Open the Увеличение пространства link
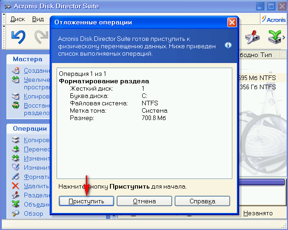 (x=37, y=83)
